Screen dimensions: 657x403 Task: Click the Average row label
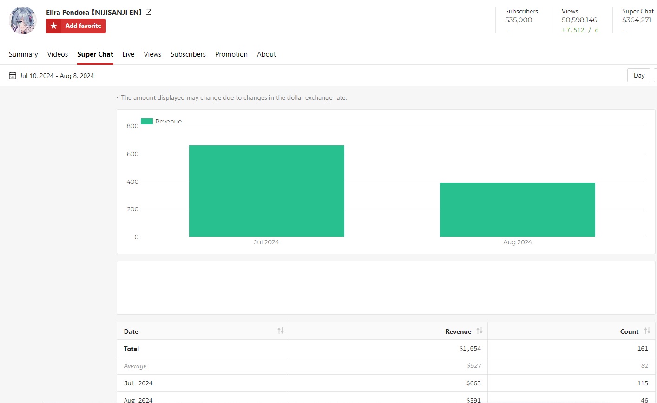pos(135,366)
